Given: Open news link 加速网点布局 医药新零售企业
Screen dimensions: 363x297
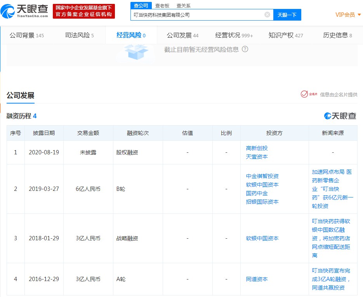Looking at the screenshot, I should click(332, 189).
